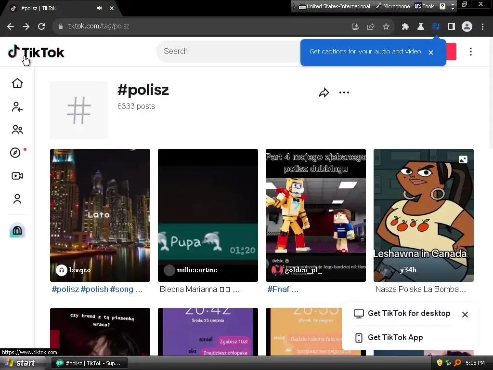Click the #polish hashtag link
The image size is (493, 370).
click(94, 289)
